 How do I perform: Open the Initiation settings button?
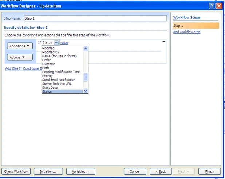48,171
